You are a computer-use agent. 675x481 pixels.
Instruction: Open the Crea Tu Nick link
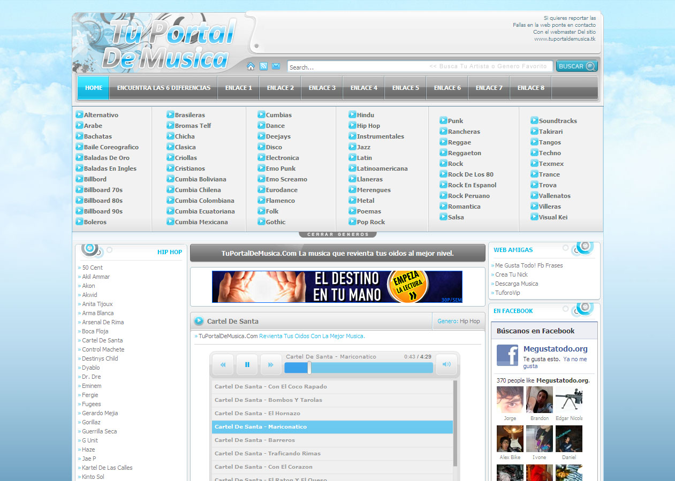pos(511,274)
